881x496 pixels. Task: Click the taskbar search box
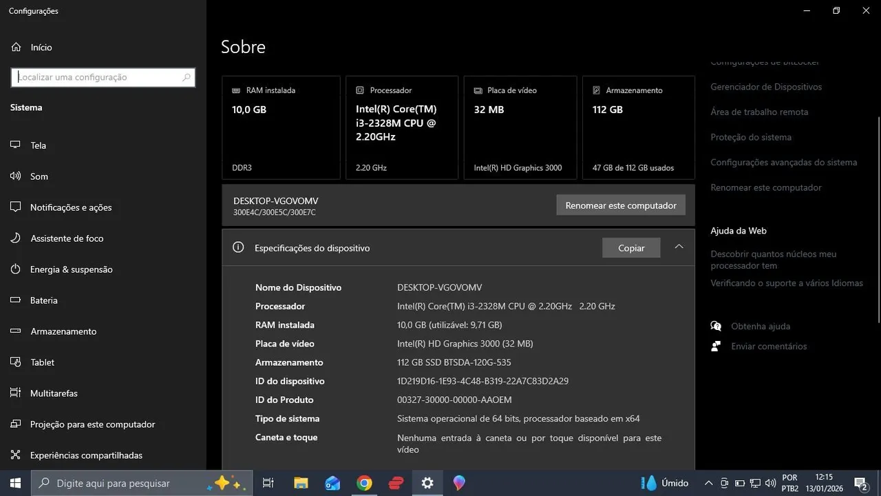pyautogui.click(x=142, y=483)
